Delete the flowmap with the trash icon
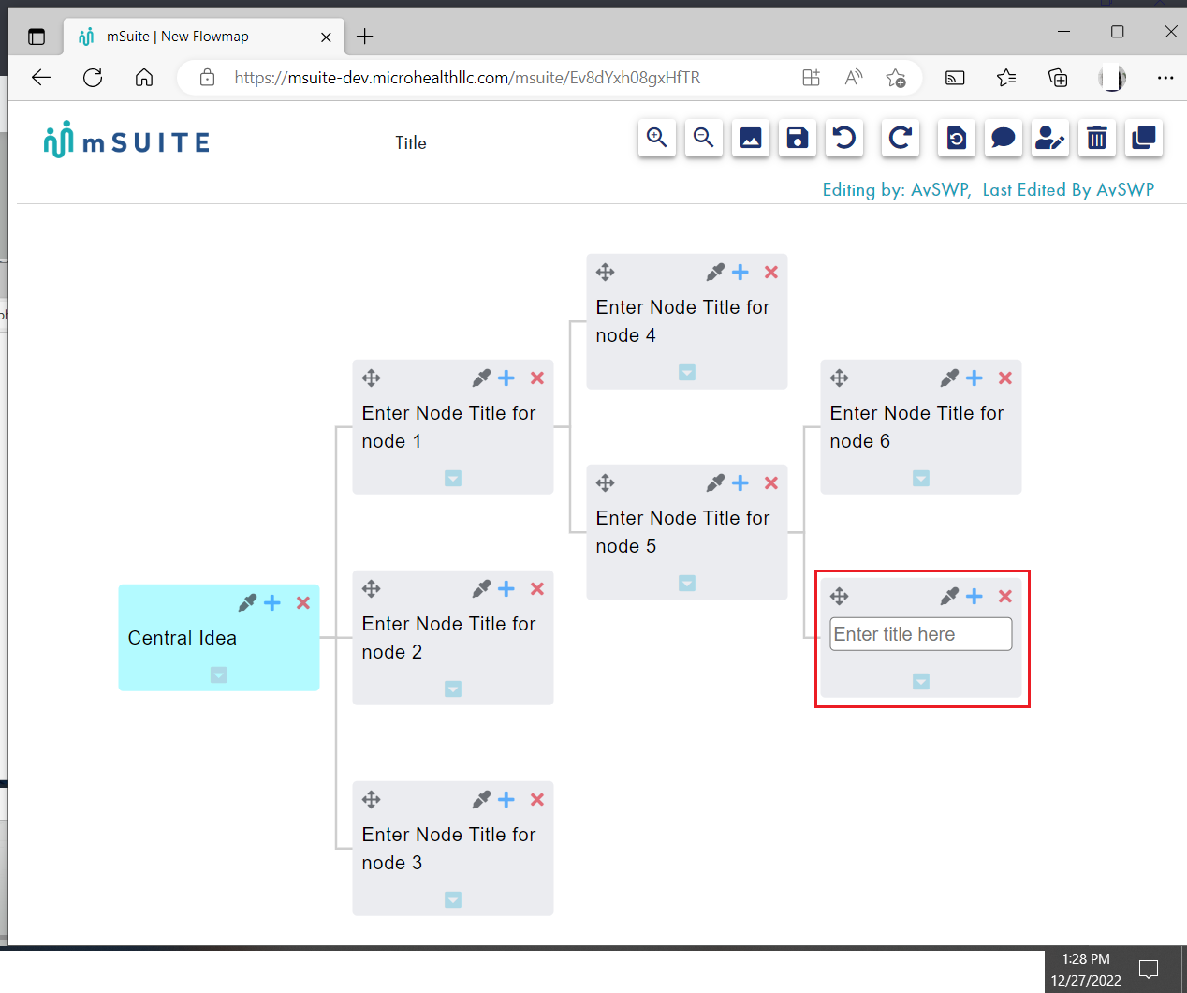This screenshot has height=993, width=1187. click(1096, 138)
